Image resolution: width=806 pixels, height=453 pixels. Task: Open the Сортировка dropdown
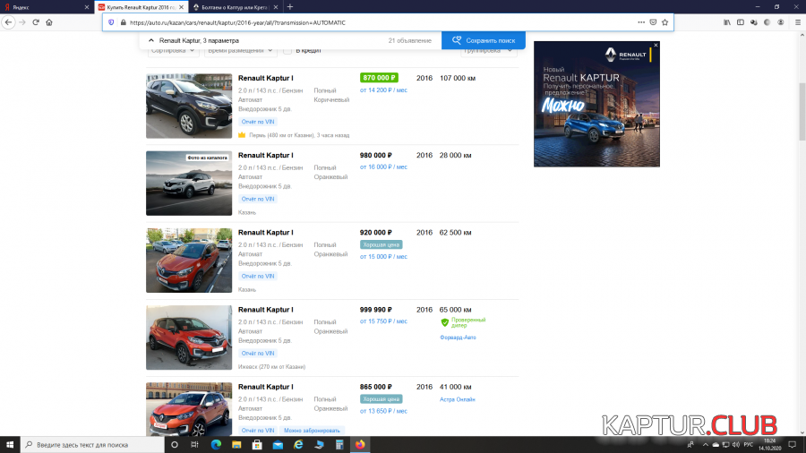(x=173, y=50)
